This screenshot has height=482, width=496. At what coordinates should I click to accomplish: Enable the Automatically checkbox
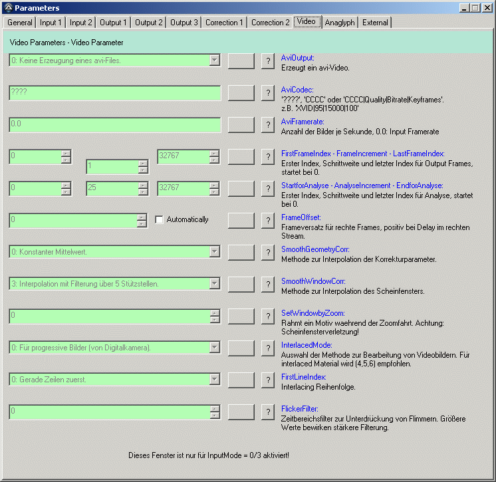[160, 219]
